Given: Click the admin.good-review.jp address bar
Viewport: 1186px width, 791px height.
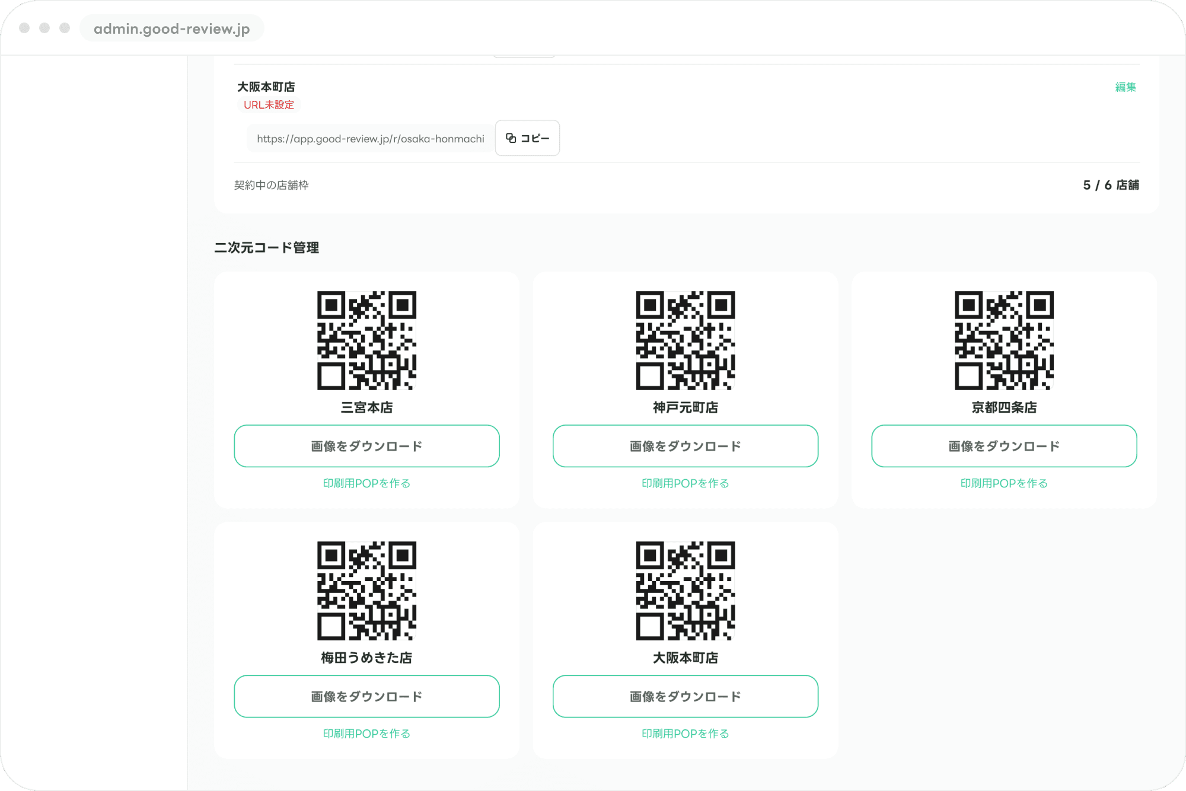Looking at the screenshot, I should point(171,28).
